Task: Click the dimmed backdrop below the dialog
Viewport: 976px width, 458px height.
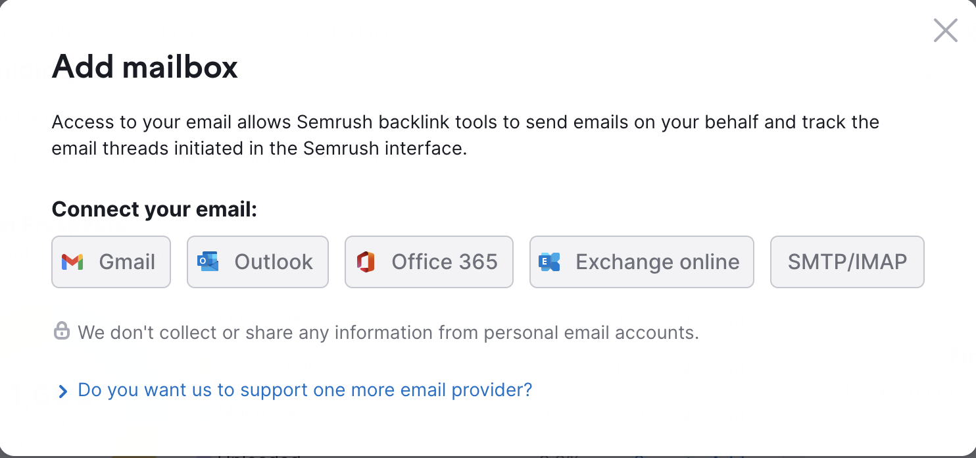Action: tap(488, 455)
